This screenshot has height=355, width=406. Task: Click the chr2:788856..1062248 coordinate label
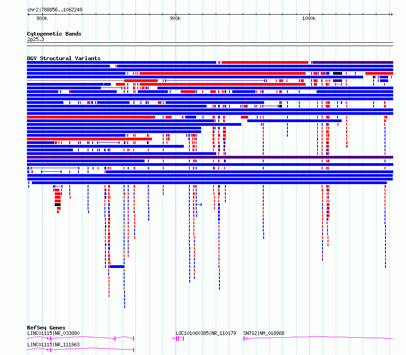[55, 10]
